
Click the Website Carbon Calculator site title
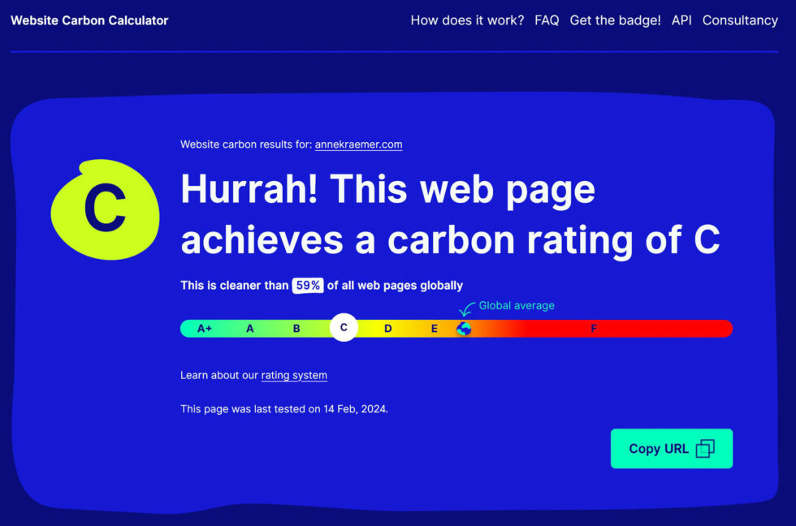point(89,20)
